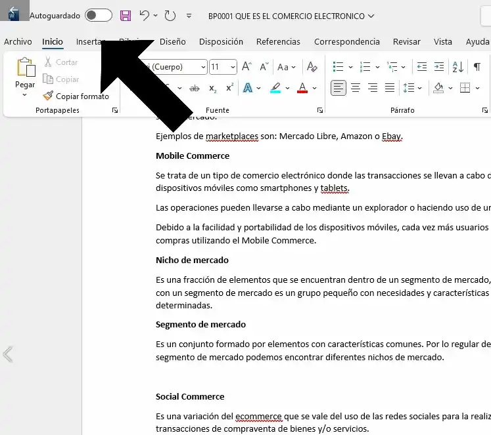
Task: Apply text effects with blue A icon
Action: (x=248, y=88)
